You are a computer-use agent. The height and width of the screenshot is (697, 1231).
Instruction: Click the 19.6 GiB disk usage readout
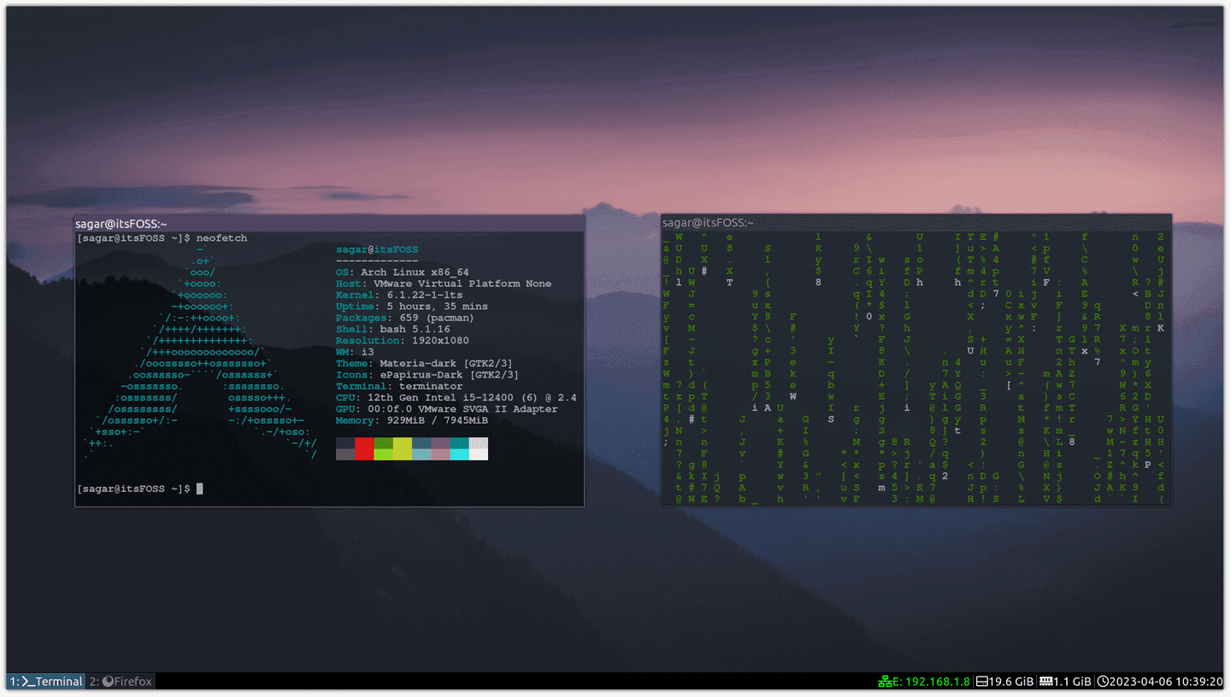point(1011,682)
